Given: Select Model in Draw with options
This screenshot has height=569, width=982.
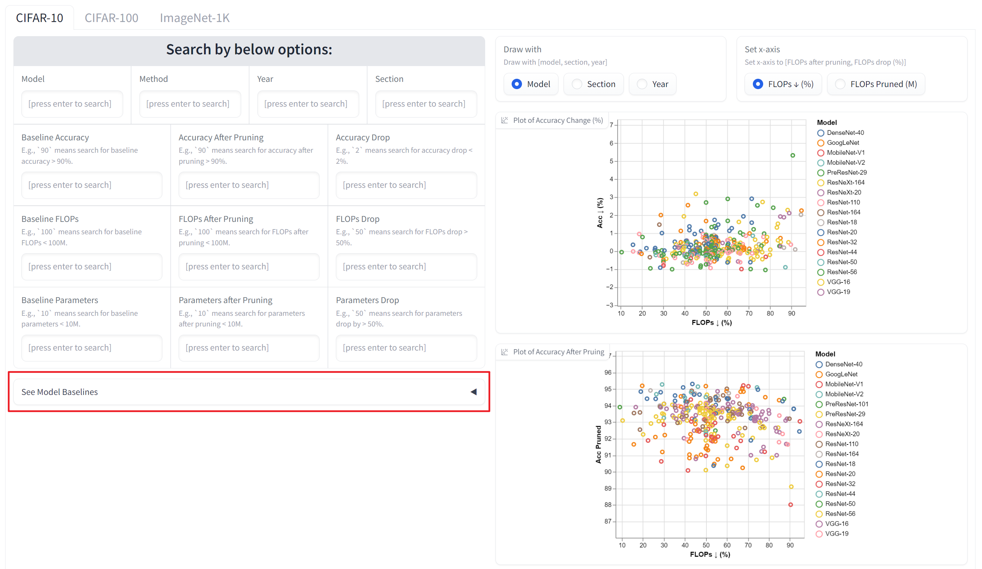Looking at the screenshot, I should (531, 84).
